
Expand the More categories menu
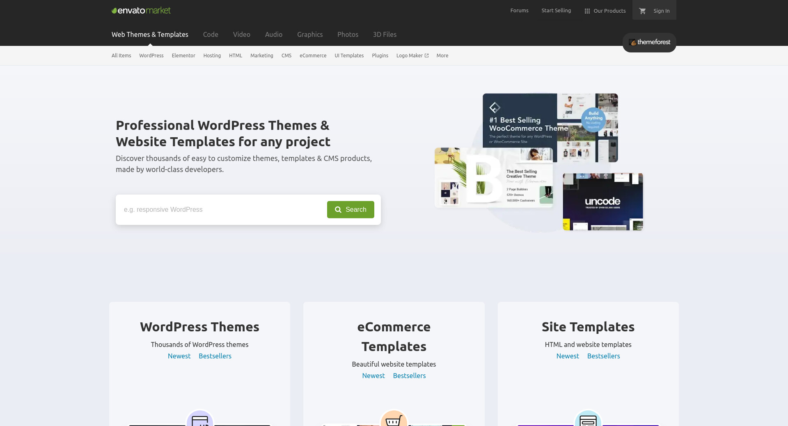pyautogui.click(x=442, y=56)
